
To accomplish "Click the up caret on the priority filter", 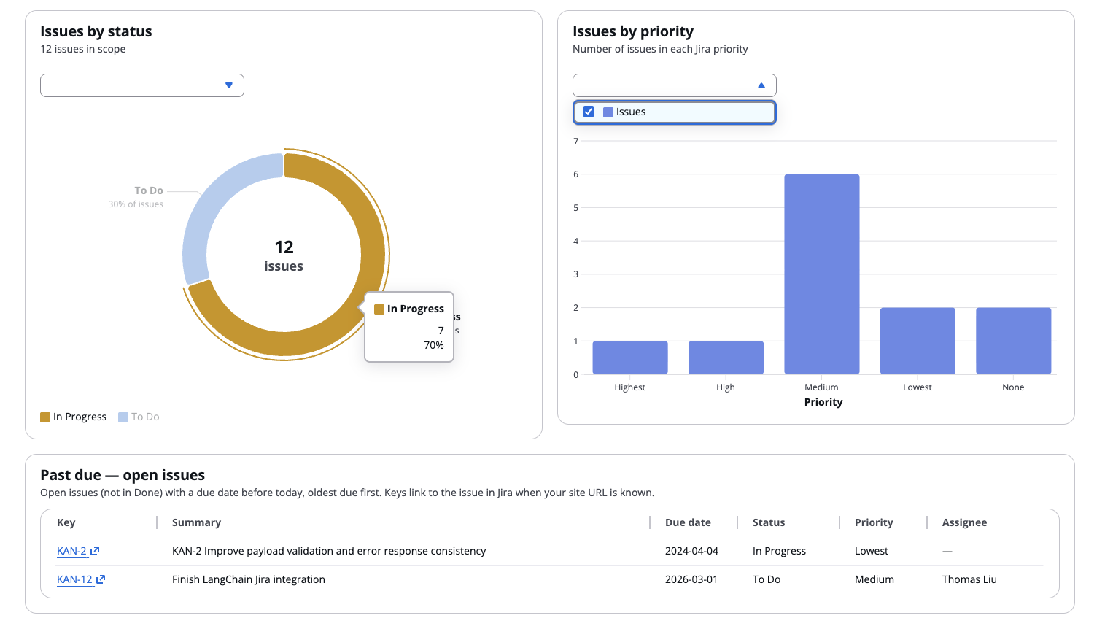I will [761, 85].
